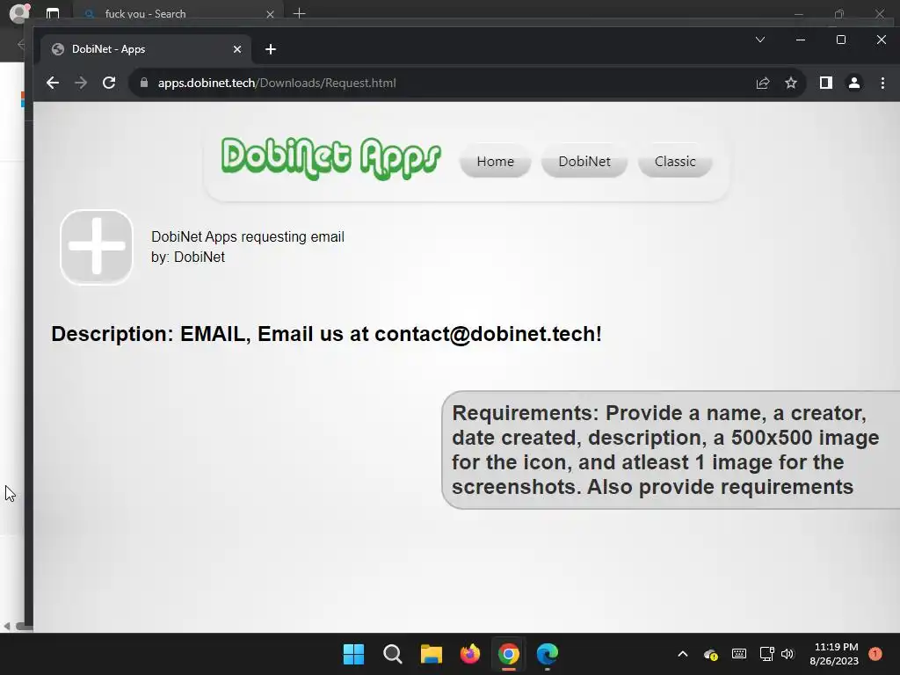Go to the DobiNet site button
Viewport: 900px width, 675px height.
584,162
